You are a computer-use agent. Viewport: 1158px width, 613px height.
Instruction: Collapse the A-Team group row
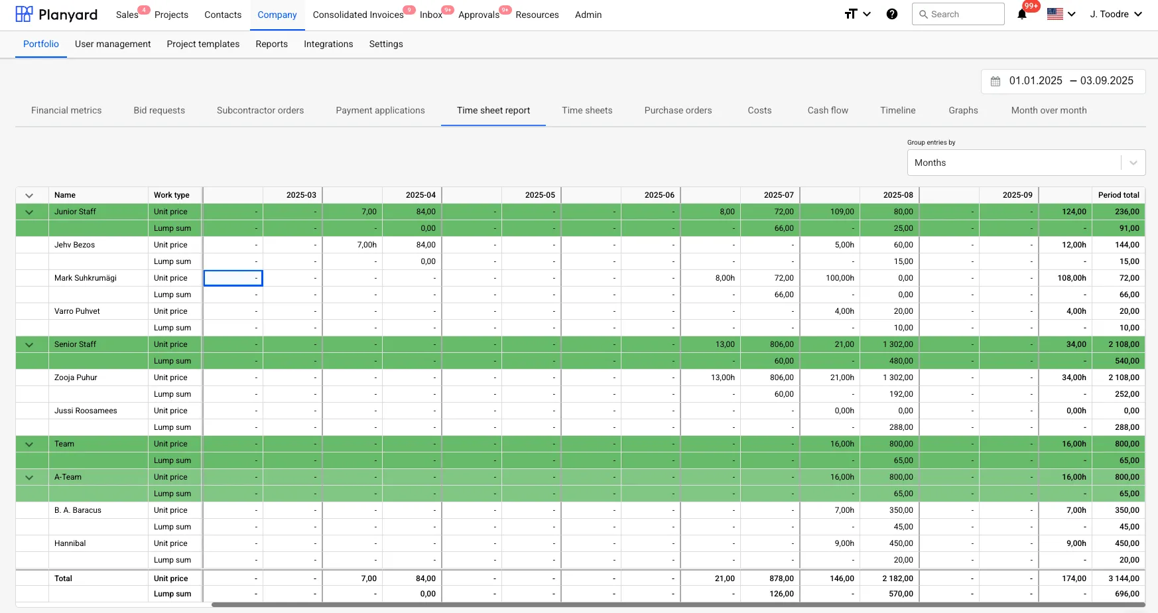pyautogui.click(x=29, y=476)
